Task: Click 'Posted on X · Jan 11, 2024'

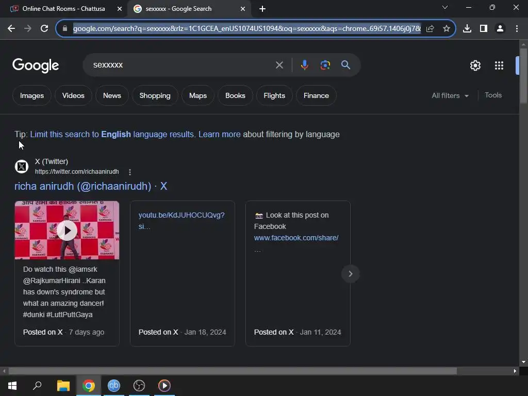Action: tap(298, 333)
